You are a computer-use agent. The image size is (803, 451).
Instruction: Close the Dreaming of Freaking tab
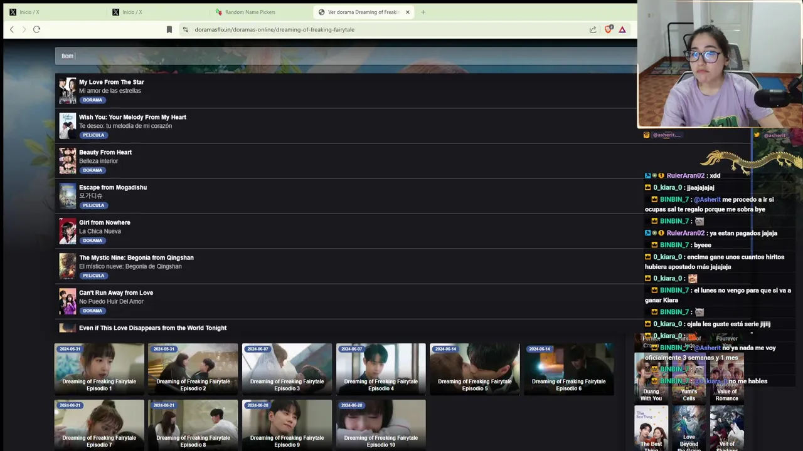[408, 12]
